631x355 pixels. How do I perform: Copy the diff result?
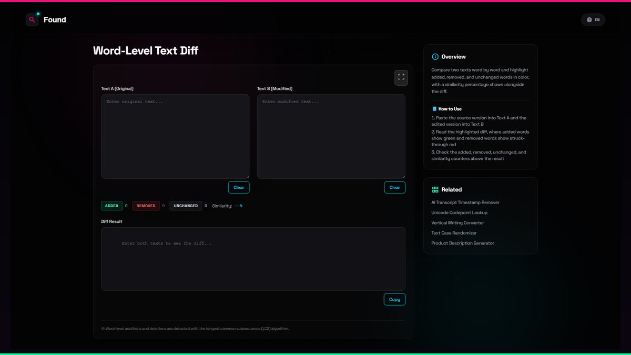pyautogui.click(x=394, y=299)
